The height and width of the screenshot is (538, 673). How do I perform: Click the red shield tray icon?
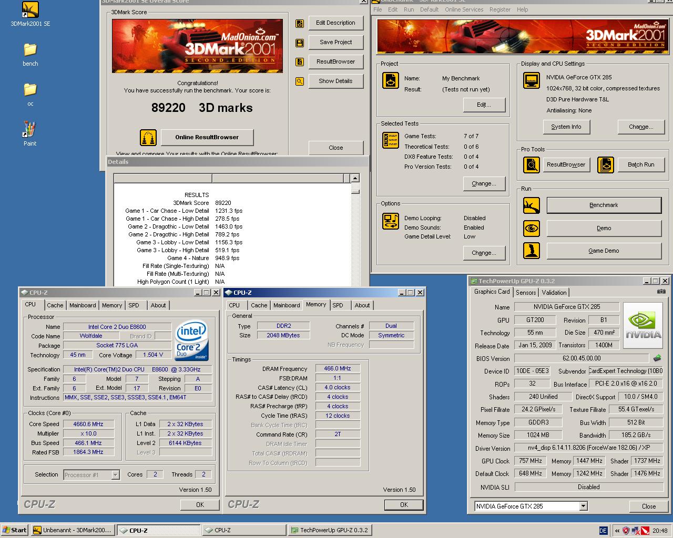(x=626, y=531)
